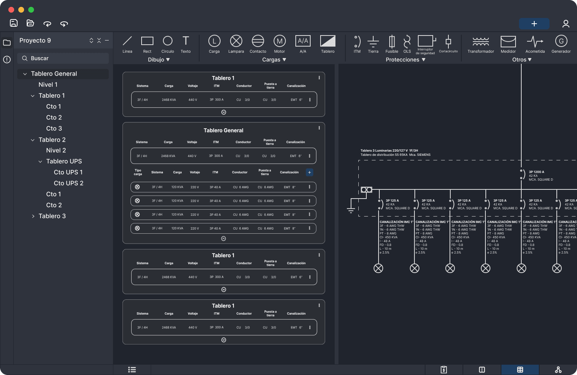Select the Acometida symbol

(x=535, y=44)
